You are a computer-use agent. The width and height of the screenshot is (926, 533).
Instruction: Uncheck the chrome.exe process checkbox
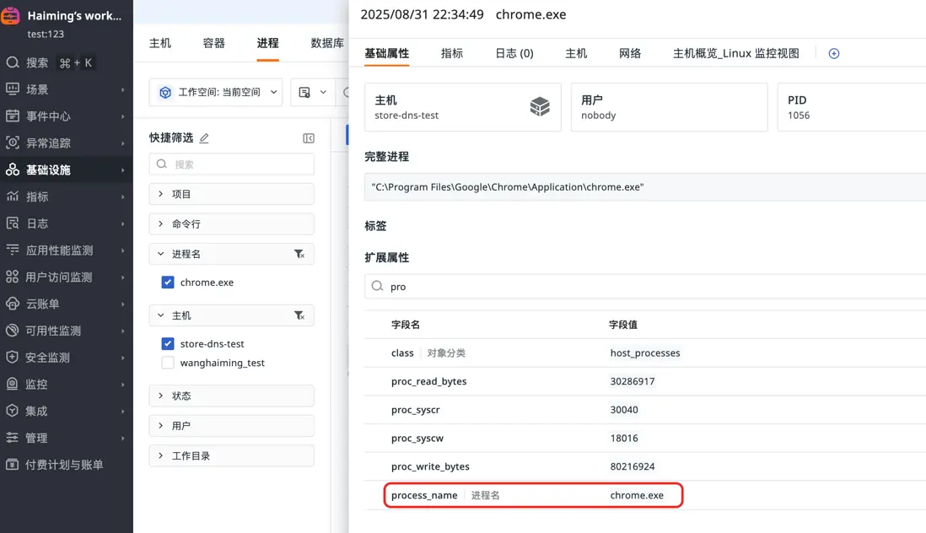[168, 283]
